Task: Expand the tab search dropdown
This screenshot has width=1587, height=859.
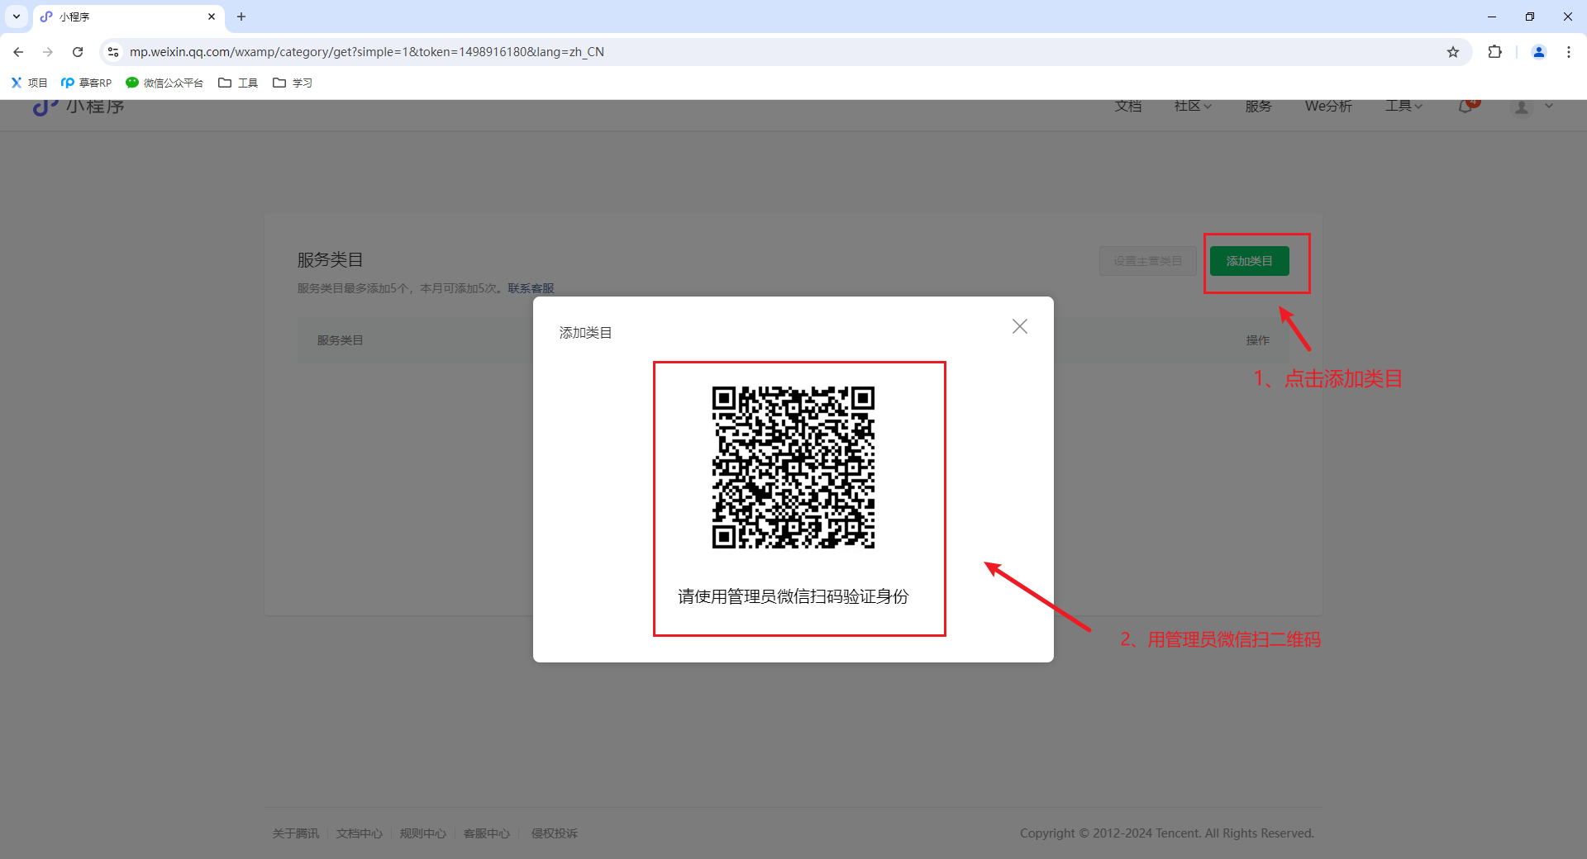Action: [17, 17]
